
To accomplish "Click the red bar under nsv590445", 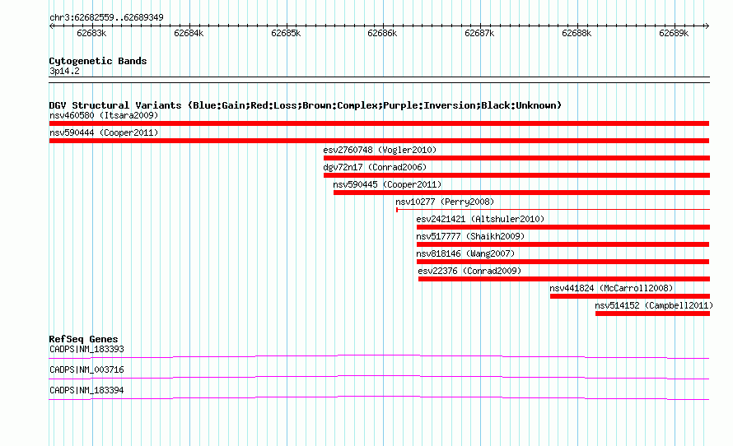I will click(521, 193).
